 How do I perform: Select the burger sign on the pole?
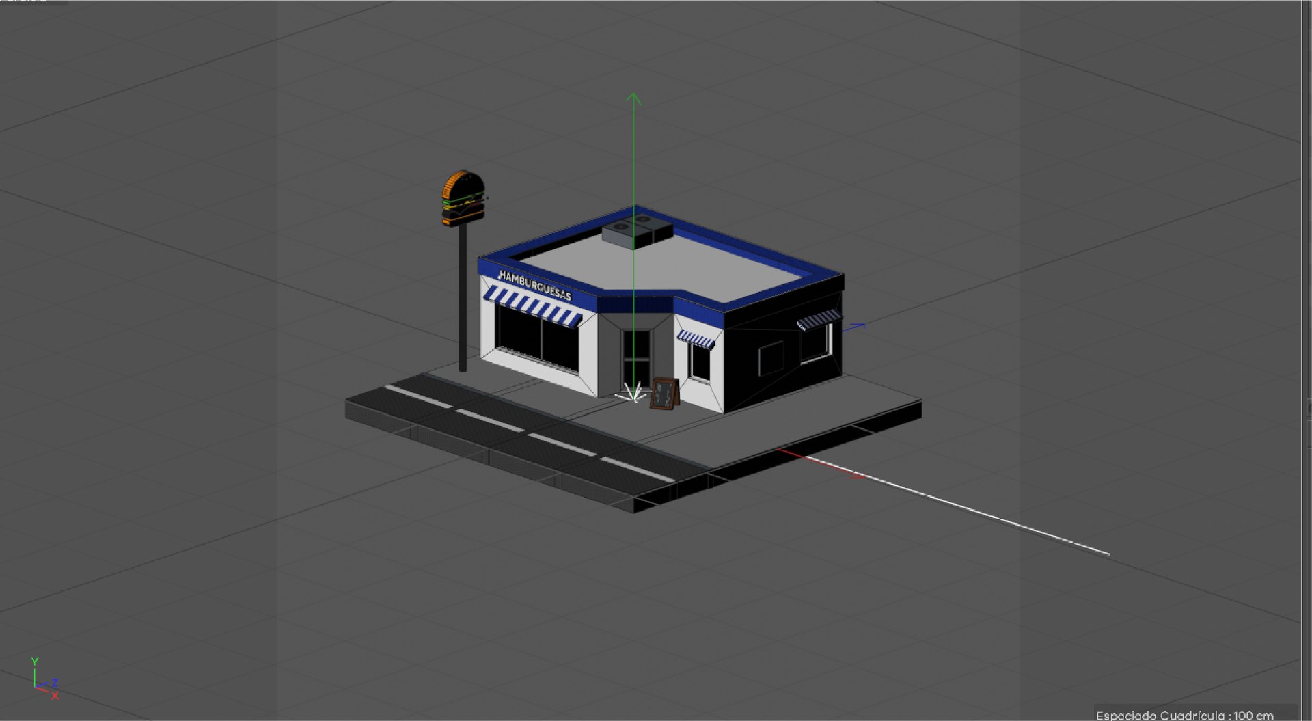(x=464, y=198)
